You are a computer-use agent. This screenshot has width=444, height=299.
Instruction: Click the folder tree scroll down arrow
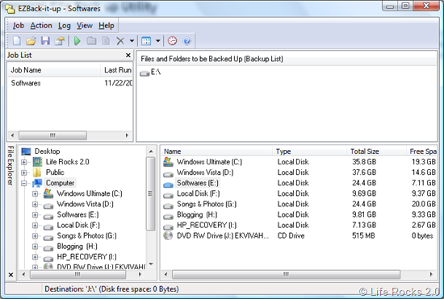pyautogui.click(x=151, y=264)
